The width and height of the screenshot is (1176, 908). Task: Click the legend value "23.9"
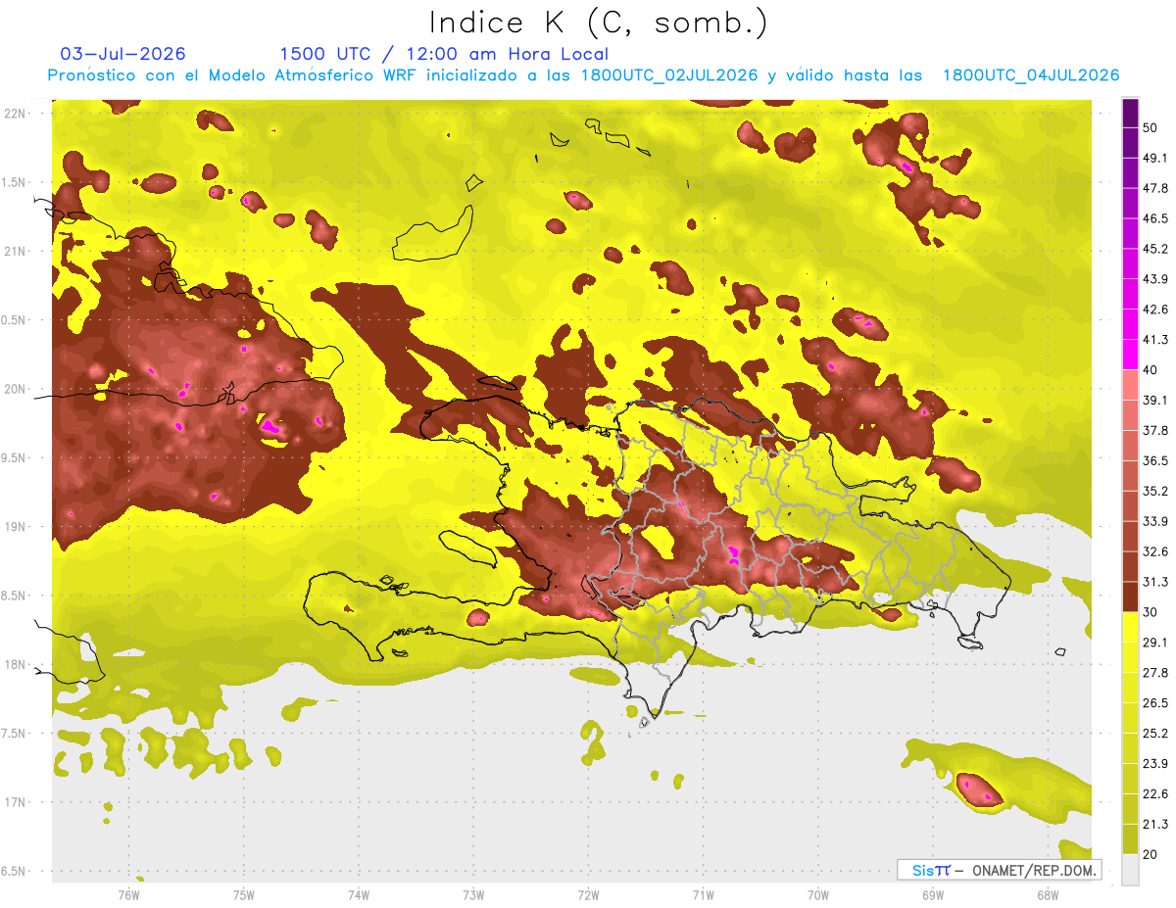click(1155, 764)
